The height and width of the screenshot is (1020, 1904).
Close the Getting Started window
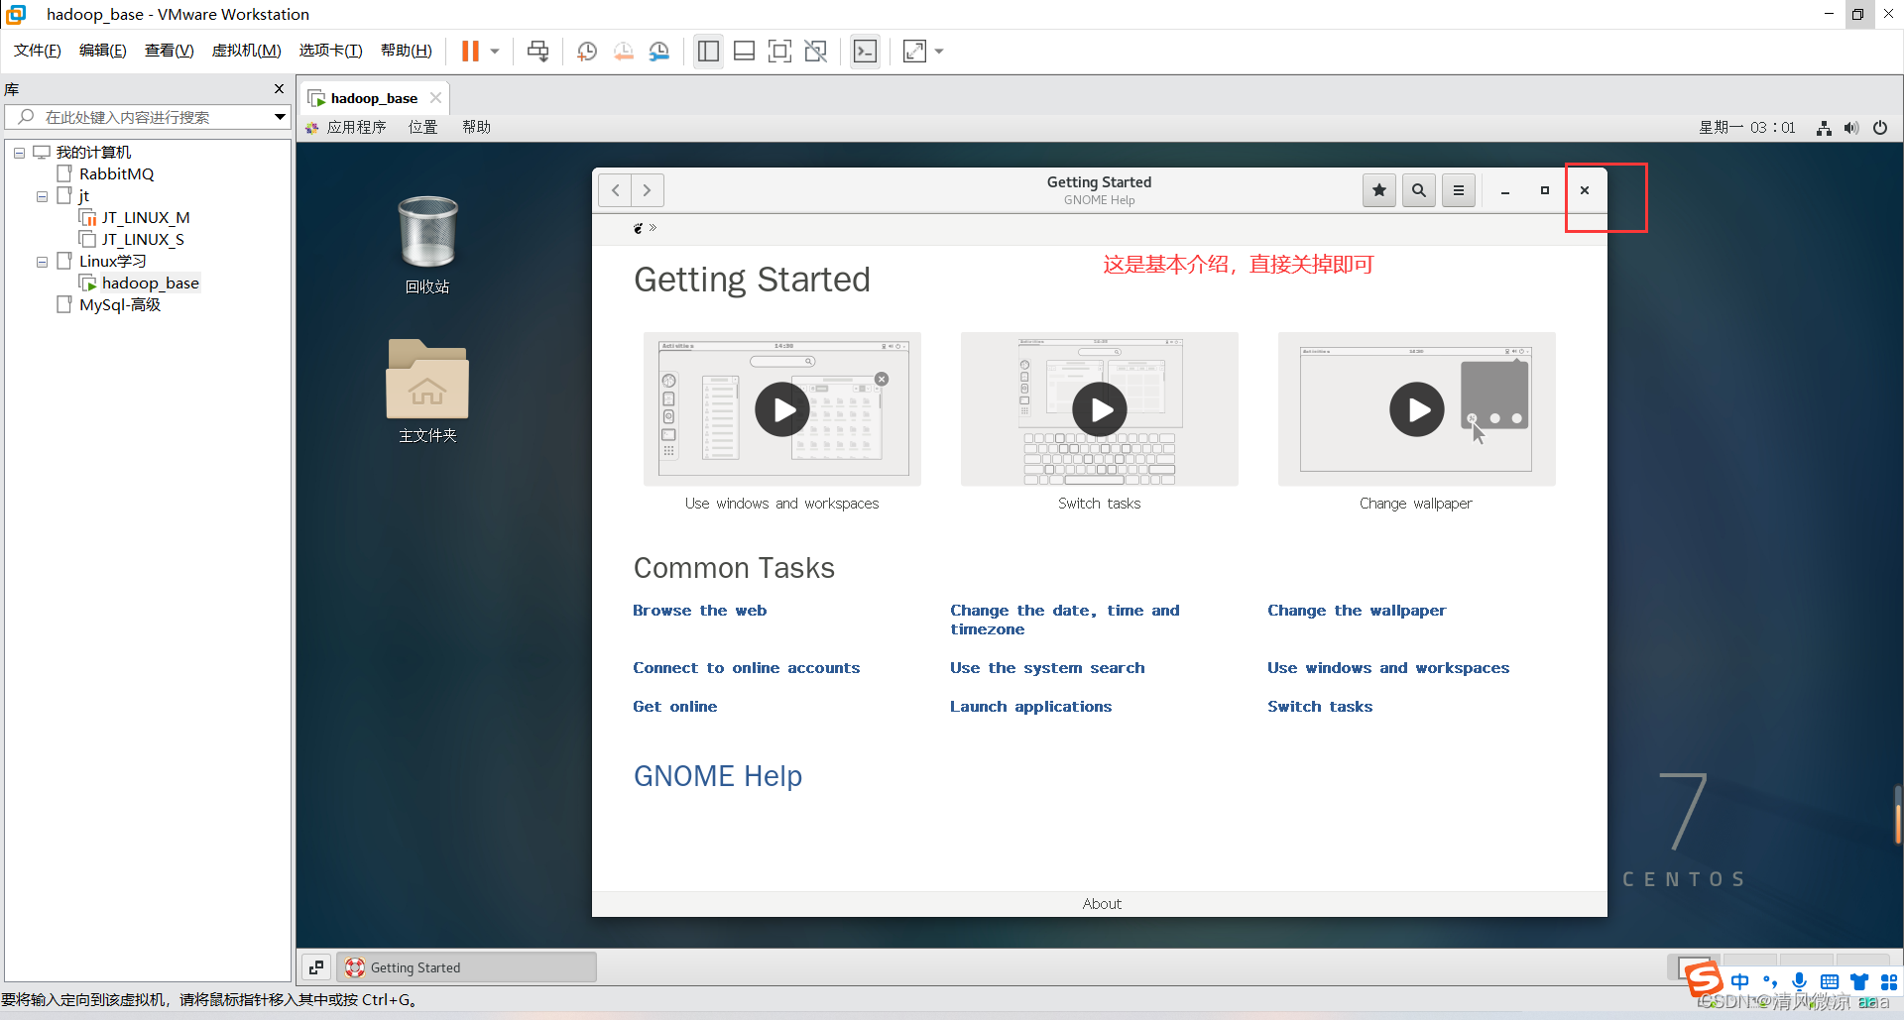[1585, 190]
